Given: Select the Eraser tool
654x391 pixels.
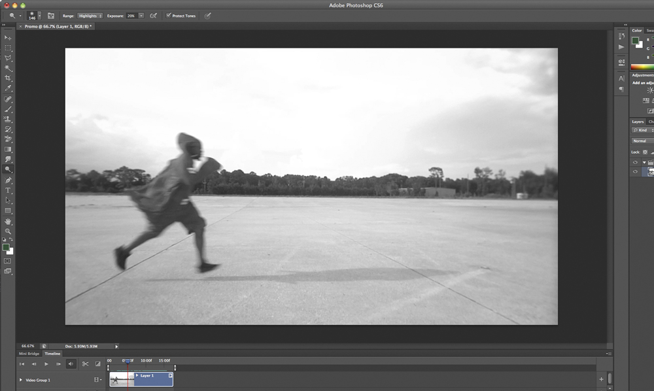Looking at the screenshot, I should coord(8,139).
